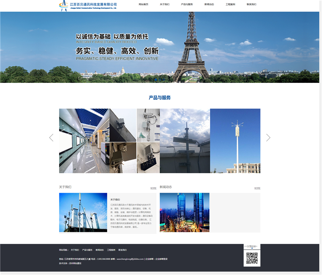The height and width of the screenshot is (275, 322).
Task: Show previous product carousel slide
Action: click(52, 137)
